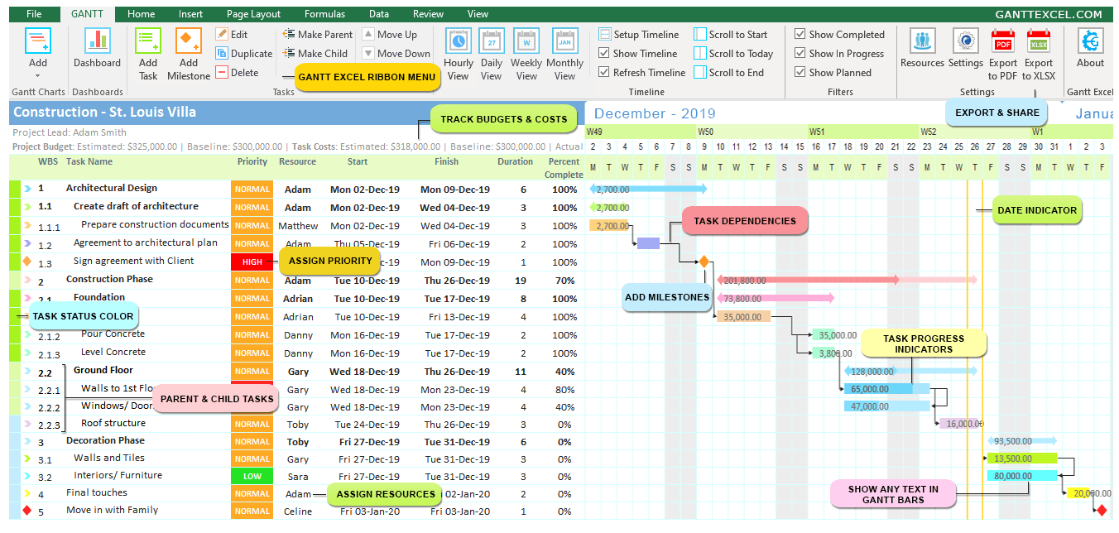Click Scroll to End
Image resolution: width=1119 pixels, height=533 pixels.
coord(729,73)
